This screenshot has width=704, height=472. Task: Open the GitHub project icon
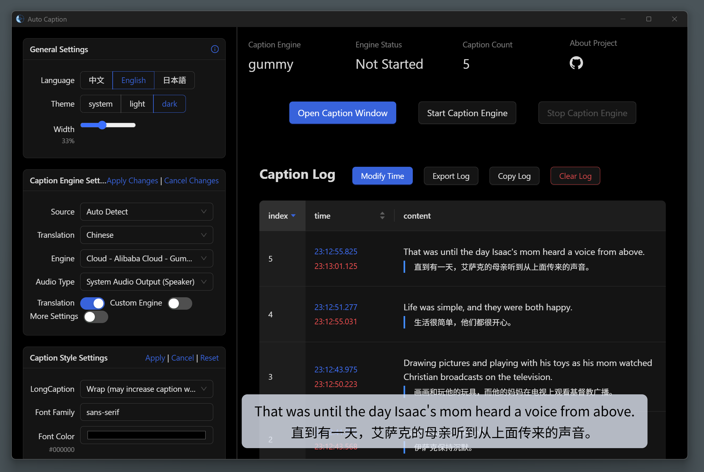point(576,63)
